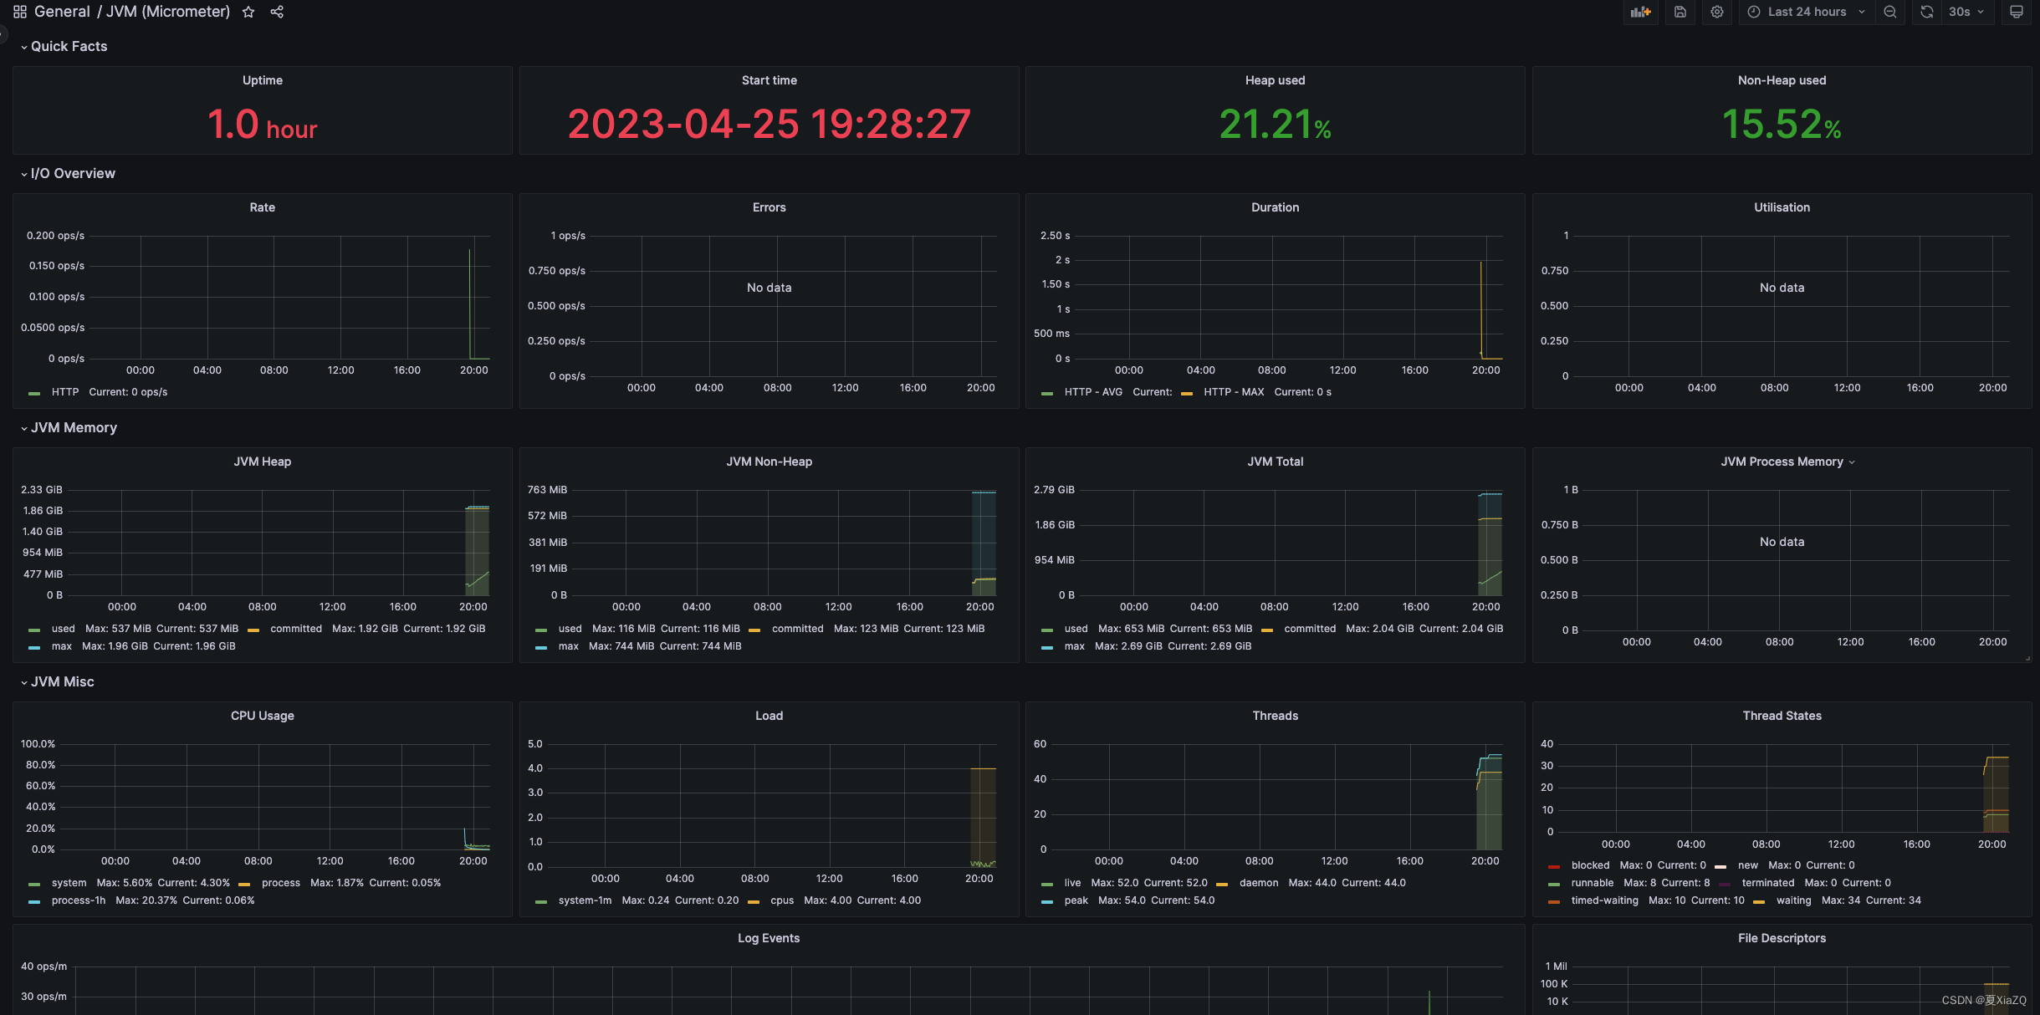Open the Uptime panel title menu
The image size is (2040, 1015).
263,80
